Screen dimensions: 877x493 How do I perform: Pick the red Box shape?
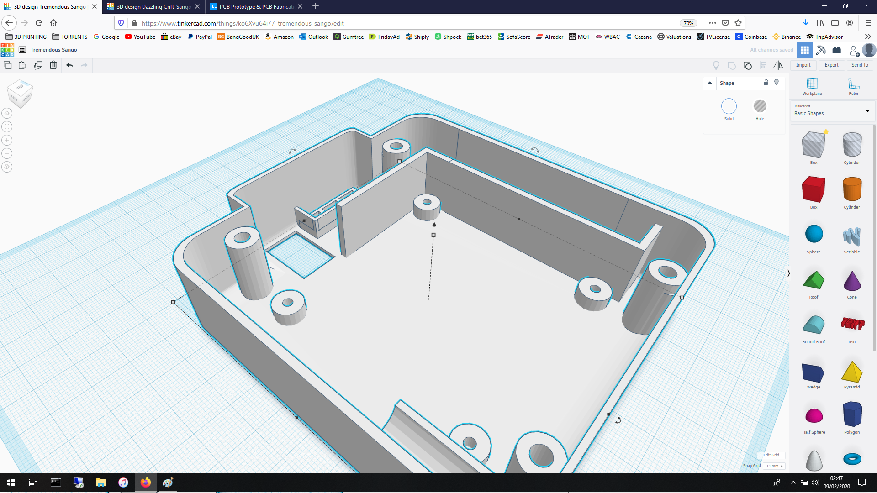(x=813, y=189)
